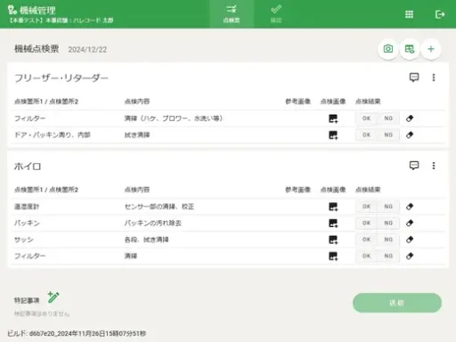Add inspection image for ホイロ フィルター row

click(x=333, y=256)
